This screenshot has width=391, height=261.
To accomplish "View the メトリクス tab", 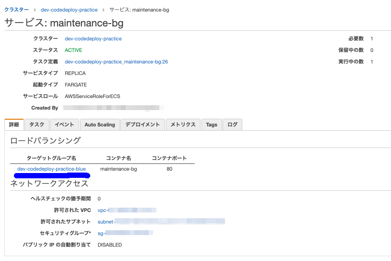I will (183, 124).
